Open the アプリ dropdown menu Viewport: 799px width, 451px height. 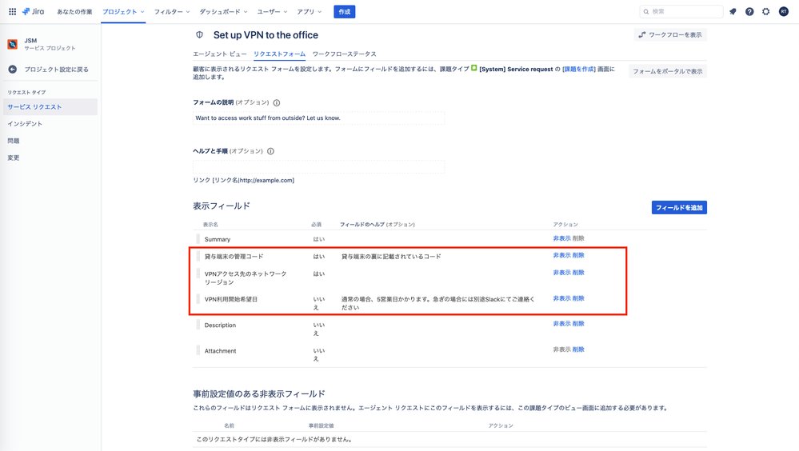310,12
